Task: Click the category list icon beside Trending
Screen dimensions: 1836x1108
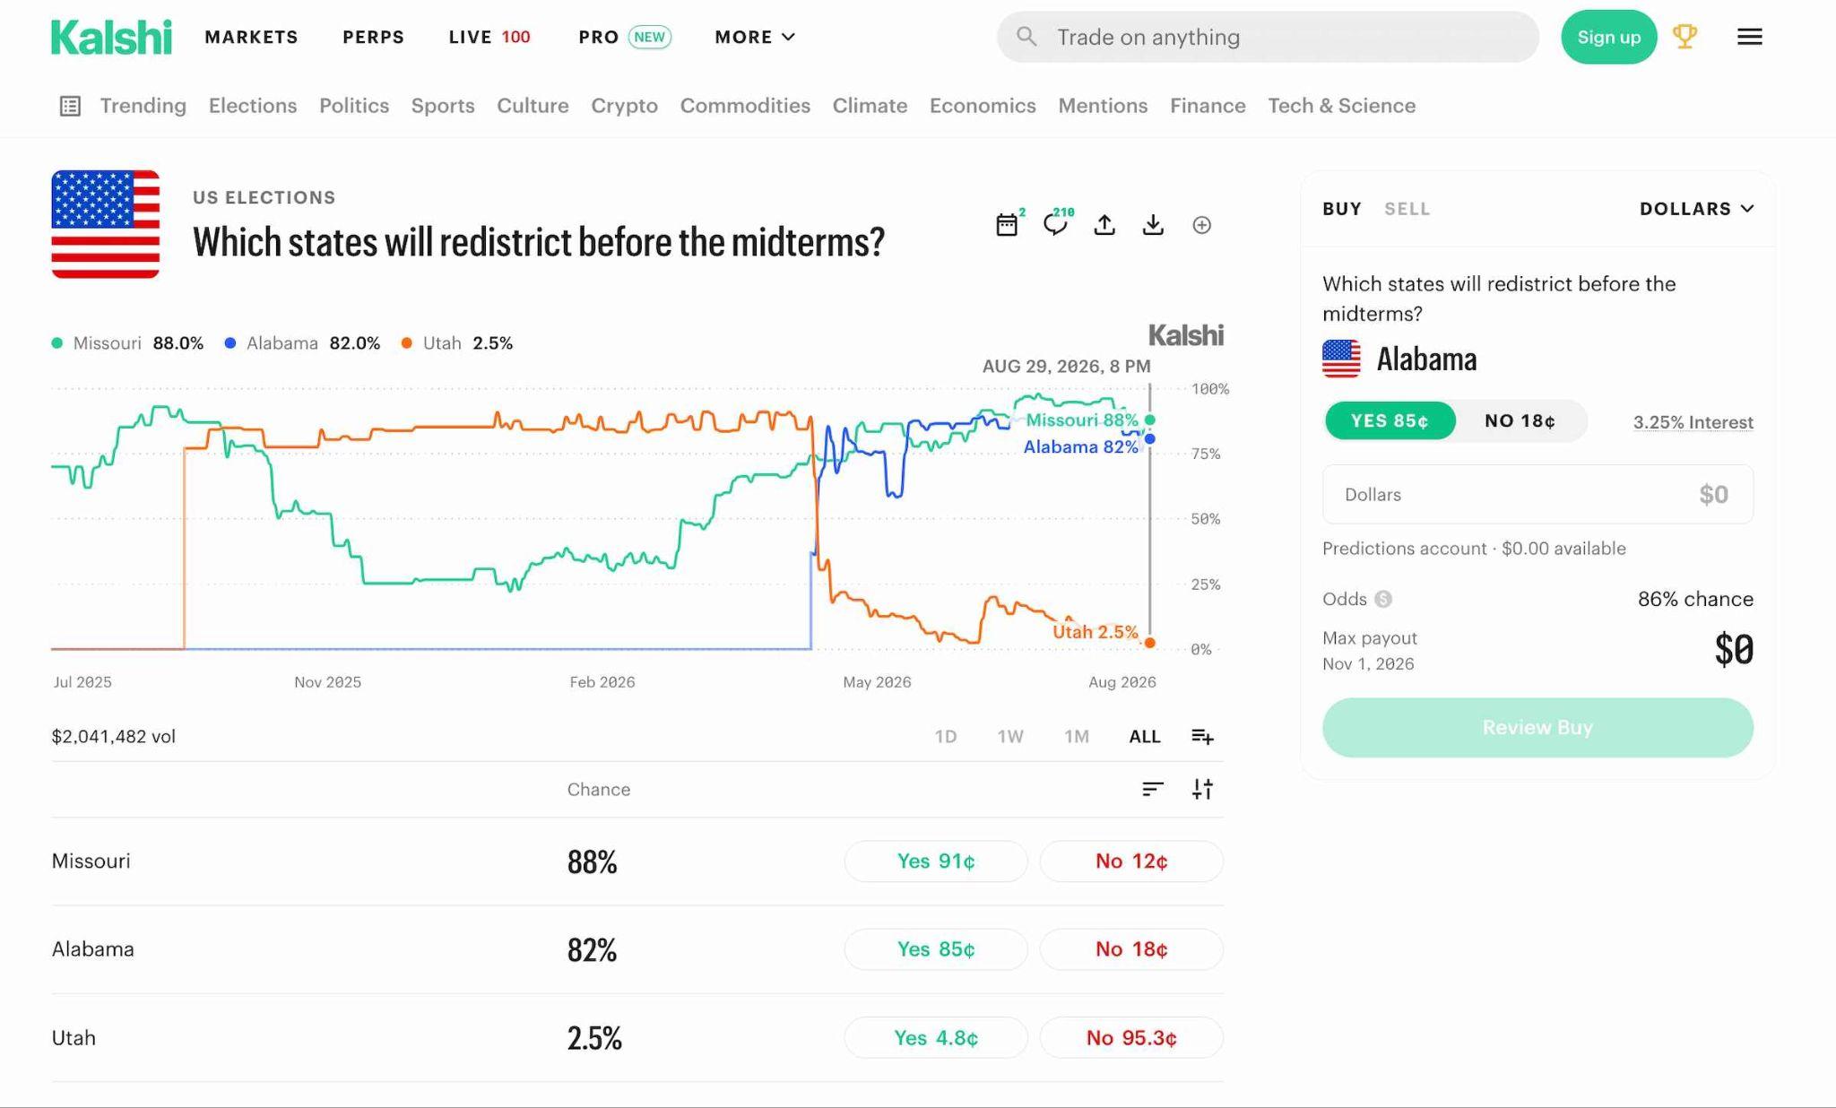Action: pos(70,106)
